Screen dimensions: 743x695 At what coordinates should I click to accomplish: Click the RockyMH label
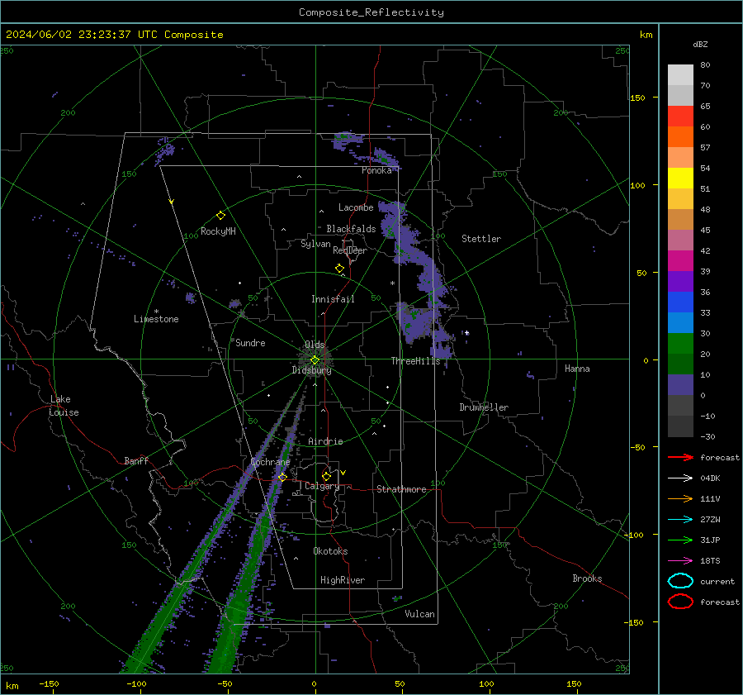tap(218, 231)
